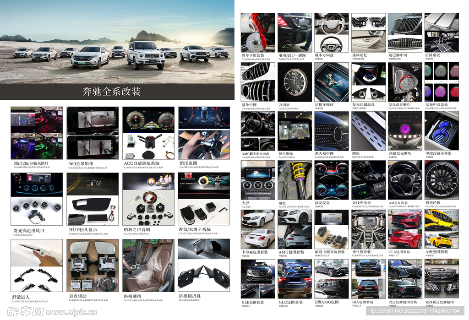
Task: Click the 柏林之声音响 speaker kit photo
Action: (x=148, y=199)
